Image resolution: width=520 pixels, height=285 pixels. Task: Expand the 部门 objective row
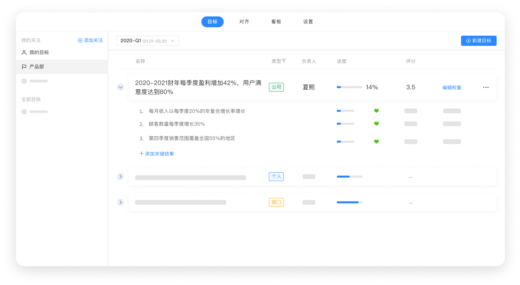(120, 202)
